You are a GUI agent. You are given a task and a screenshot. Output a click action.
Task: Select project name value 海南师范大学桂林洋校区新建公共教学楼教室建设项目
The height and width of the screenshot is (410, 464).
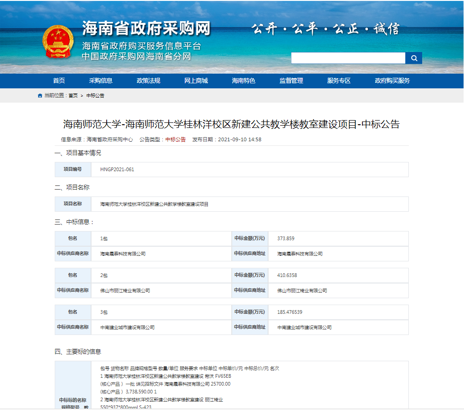(x=154, y=204)
